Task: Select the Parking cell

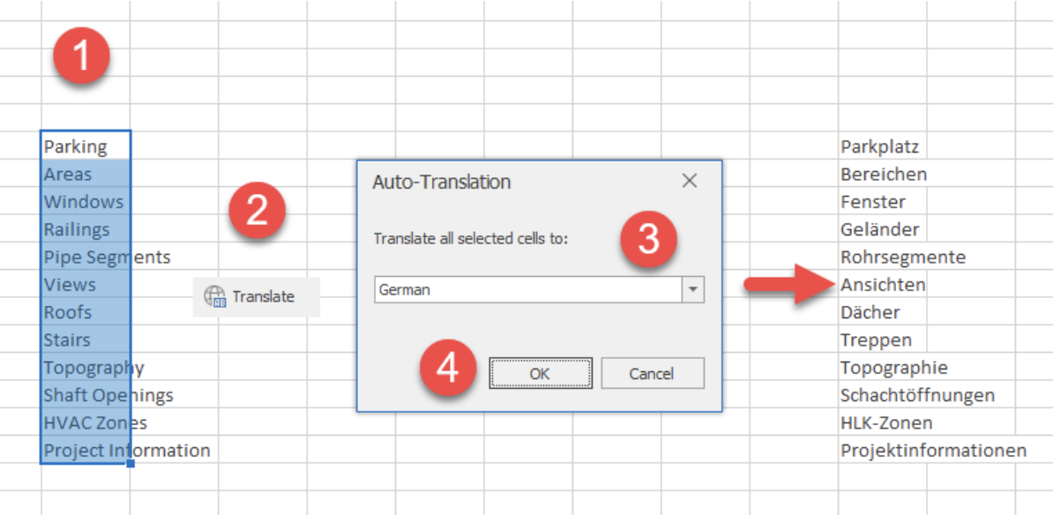Action: (86, 146)
